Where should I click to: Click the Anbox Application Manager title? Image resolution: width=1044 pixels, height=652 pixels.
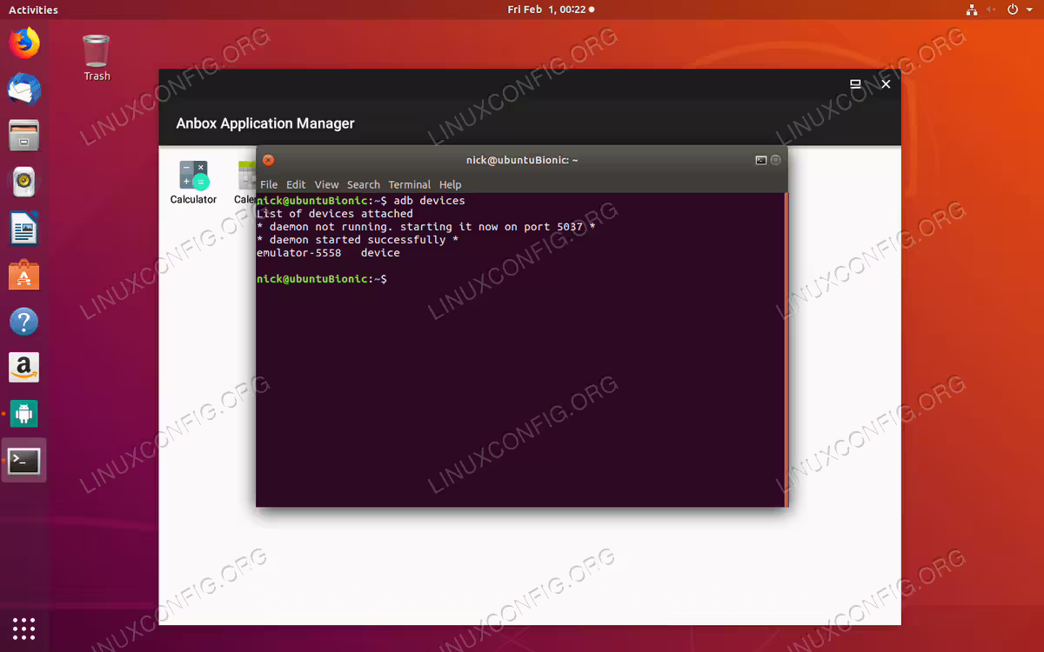(265, 123)
